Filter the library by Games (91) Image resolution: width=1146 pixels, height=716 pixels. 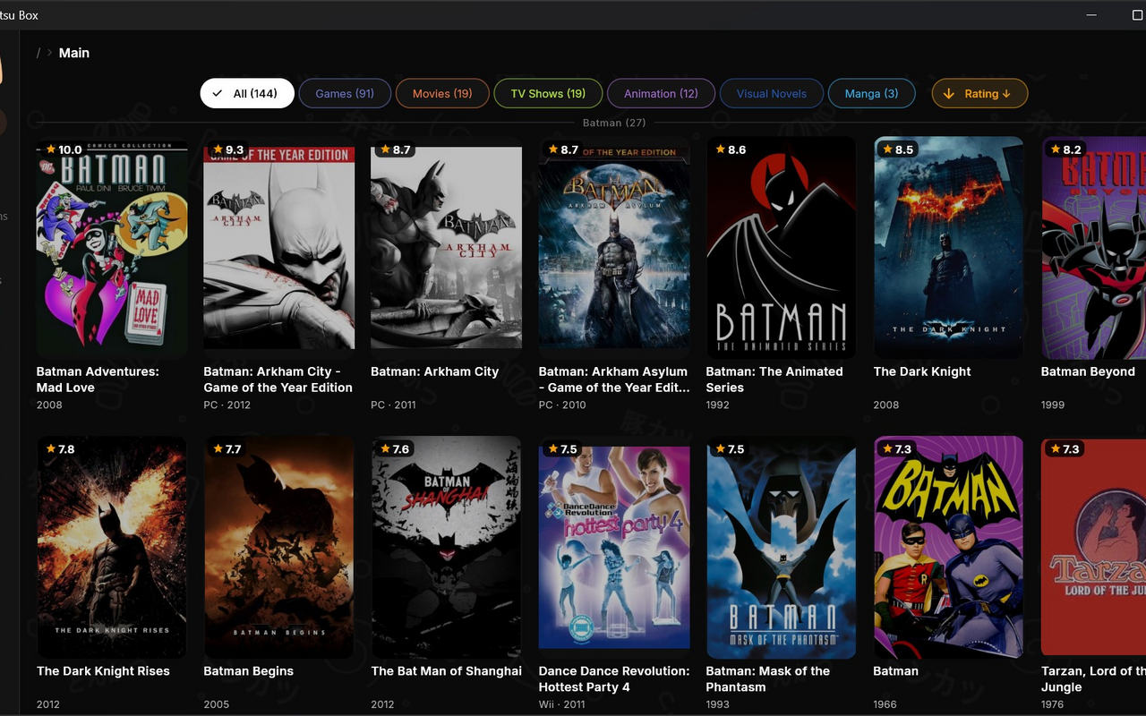coord(345,93)
